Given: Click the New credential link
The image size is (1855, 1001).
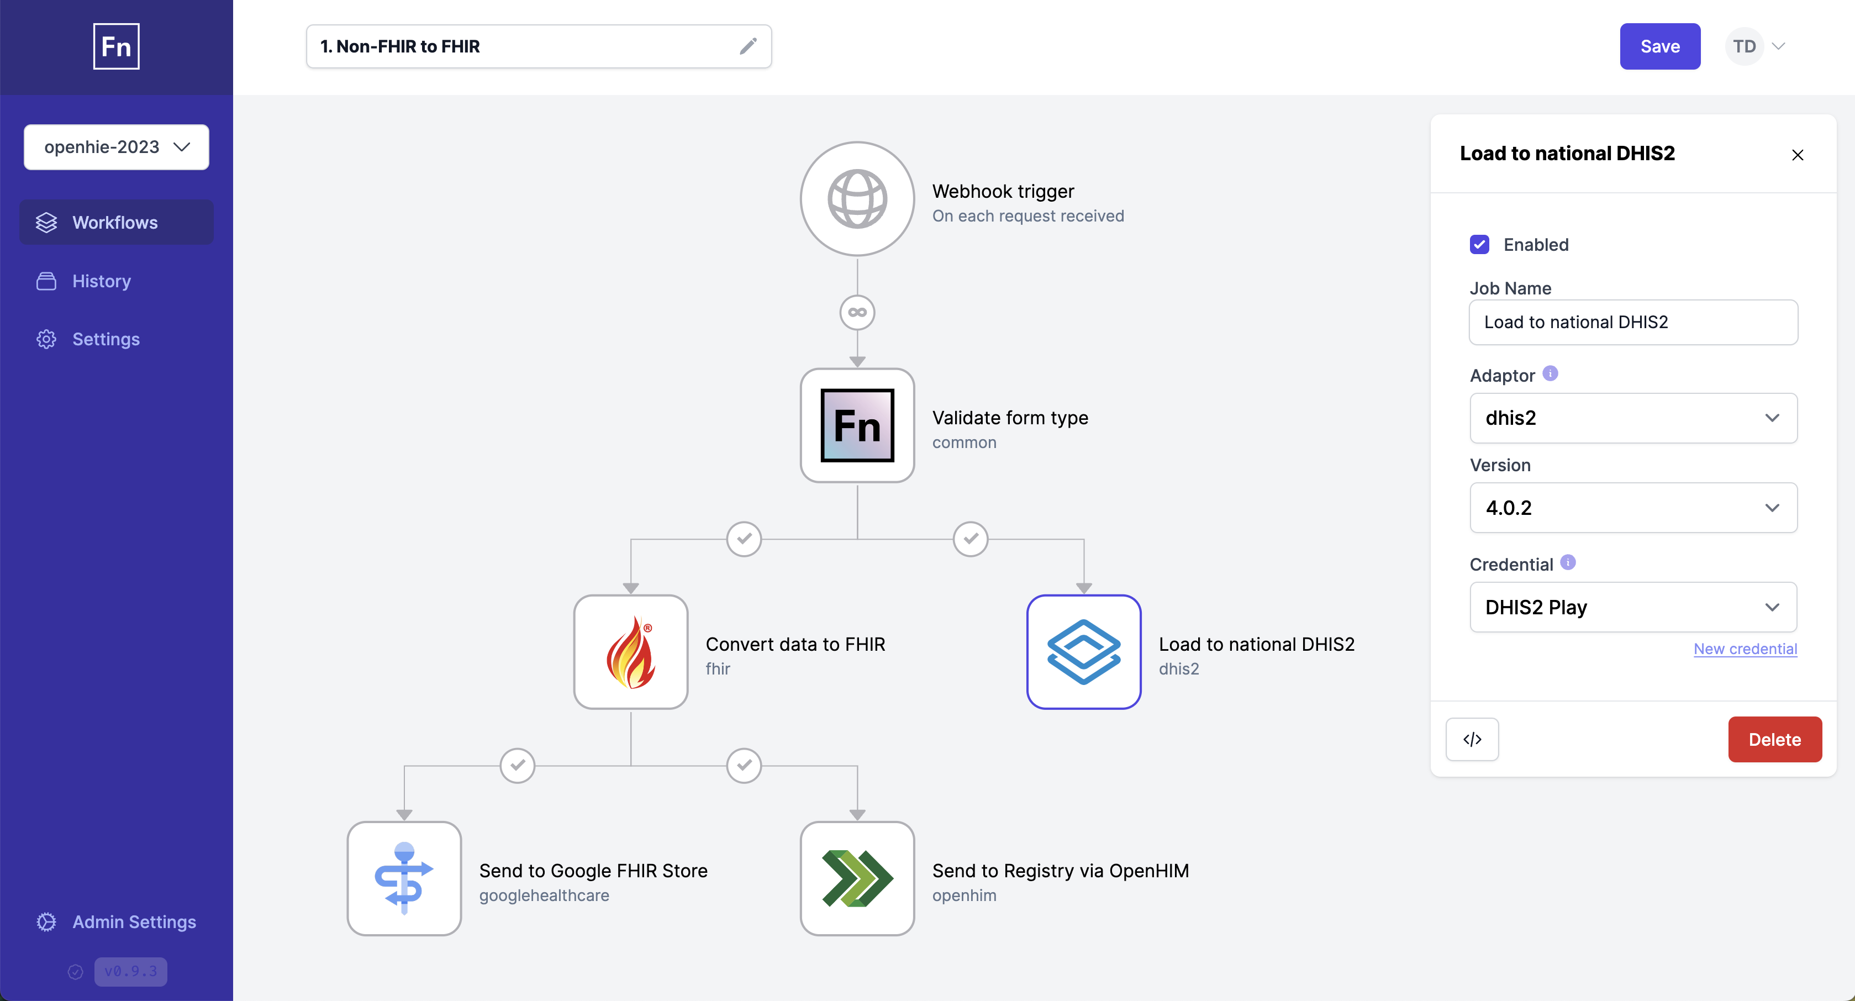Looking at the screenshot, I should (x=1745, y=649).
